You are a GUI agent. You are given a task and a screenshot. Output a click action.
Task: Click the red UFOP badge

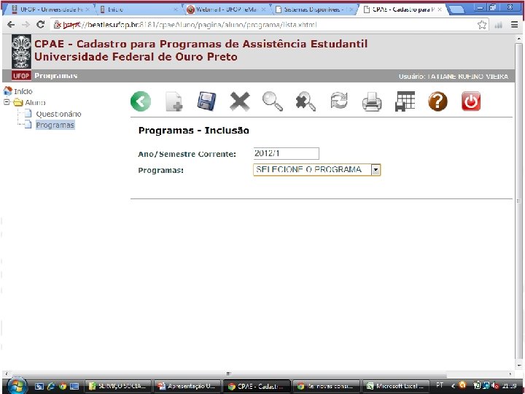(21, 76)
